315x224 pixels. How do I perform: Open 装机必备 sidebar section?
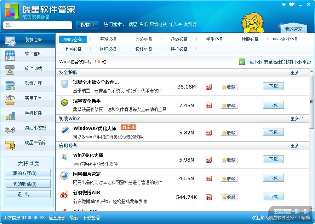tap(28, 40)
